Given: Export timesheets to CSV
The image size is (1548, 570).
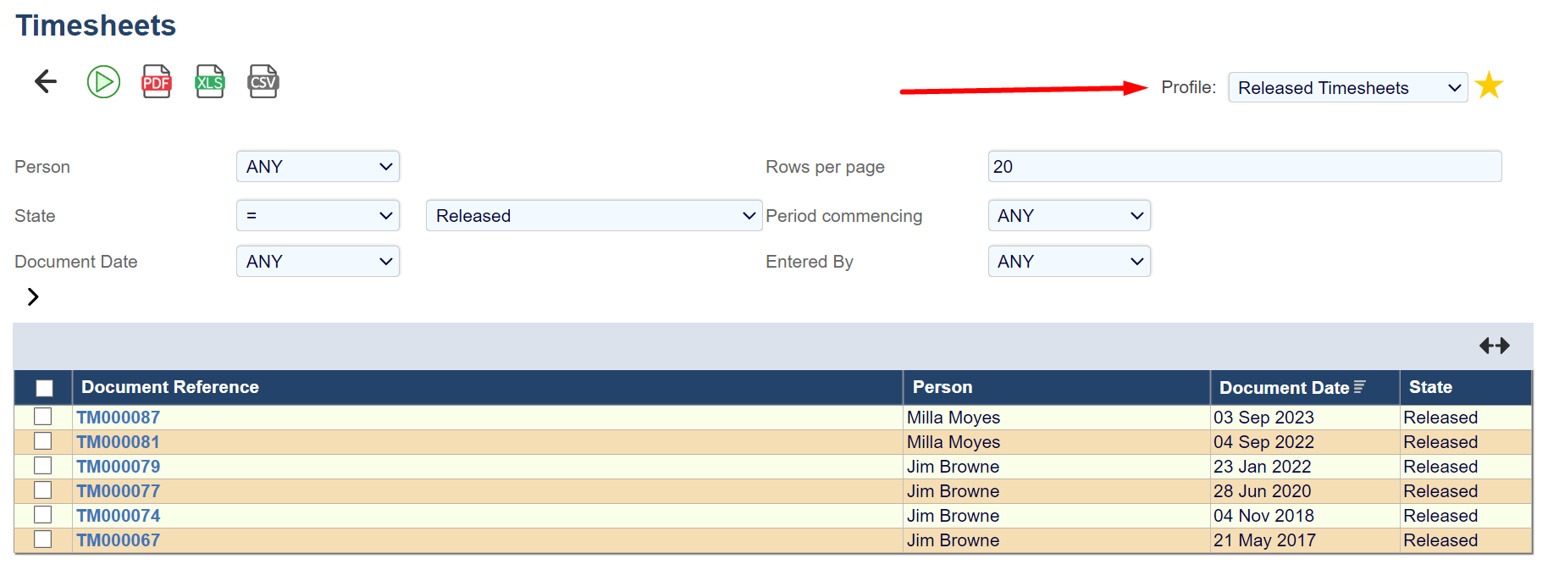Looking at the screenshot, I should click(x=263, y=82).
